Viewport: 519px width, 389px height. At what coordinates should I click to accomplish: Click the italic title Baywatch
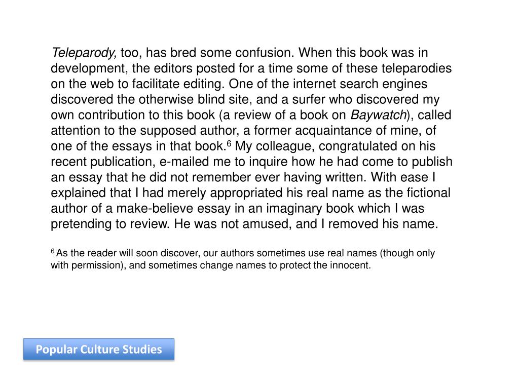pos(379,115)
